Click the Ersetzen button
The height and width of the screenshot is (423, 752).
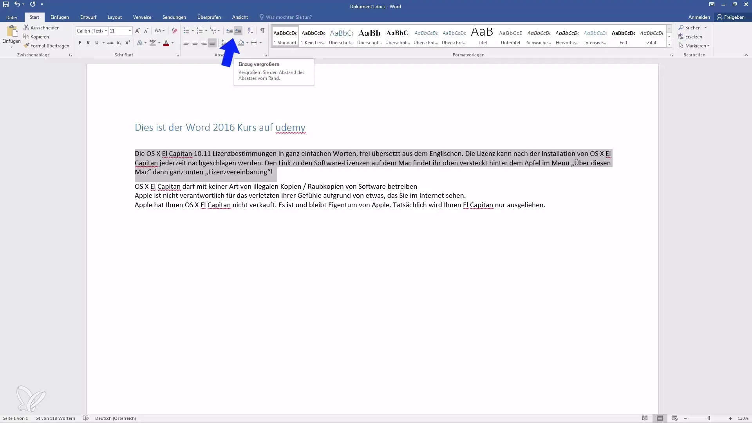click(x=690, y=37)
